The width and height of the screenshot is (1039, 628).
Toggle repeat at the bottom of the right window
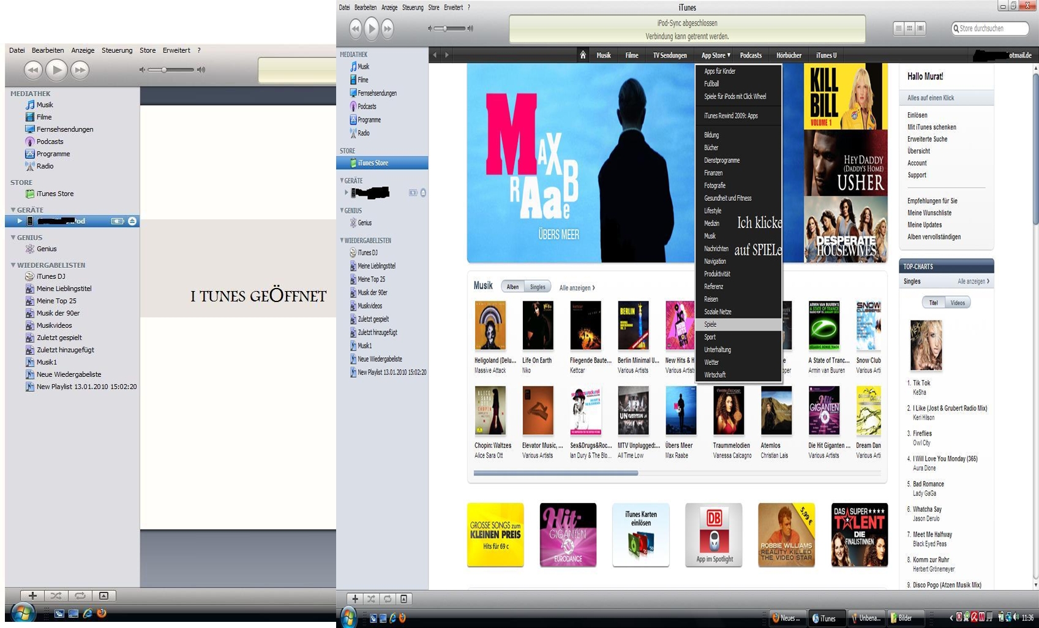388,599
